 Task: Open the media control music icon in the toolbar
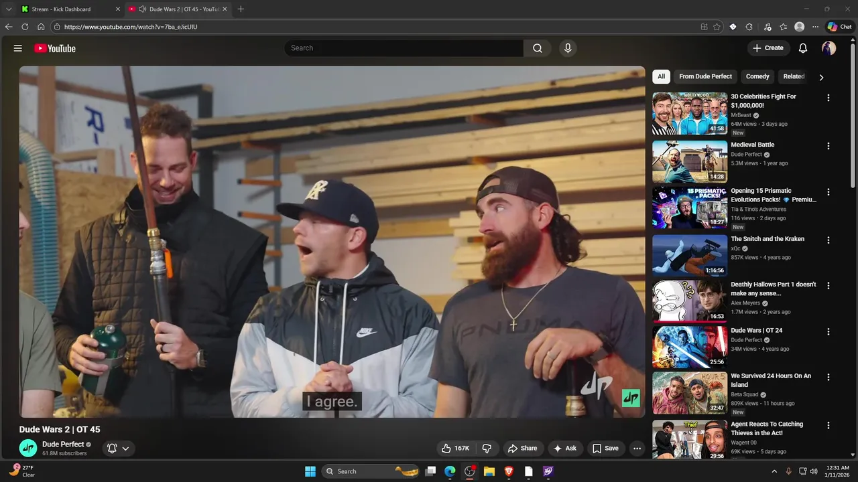click(766, 27)
